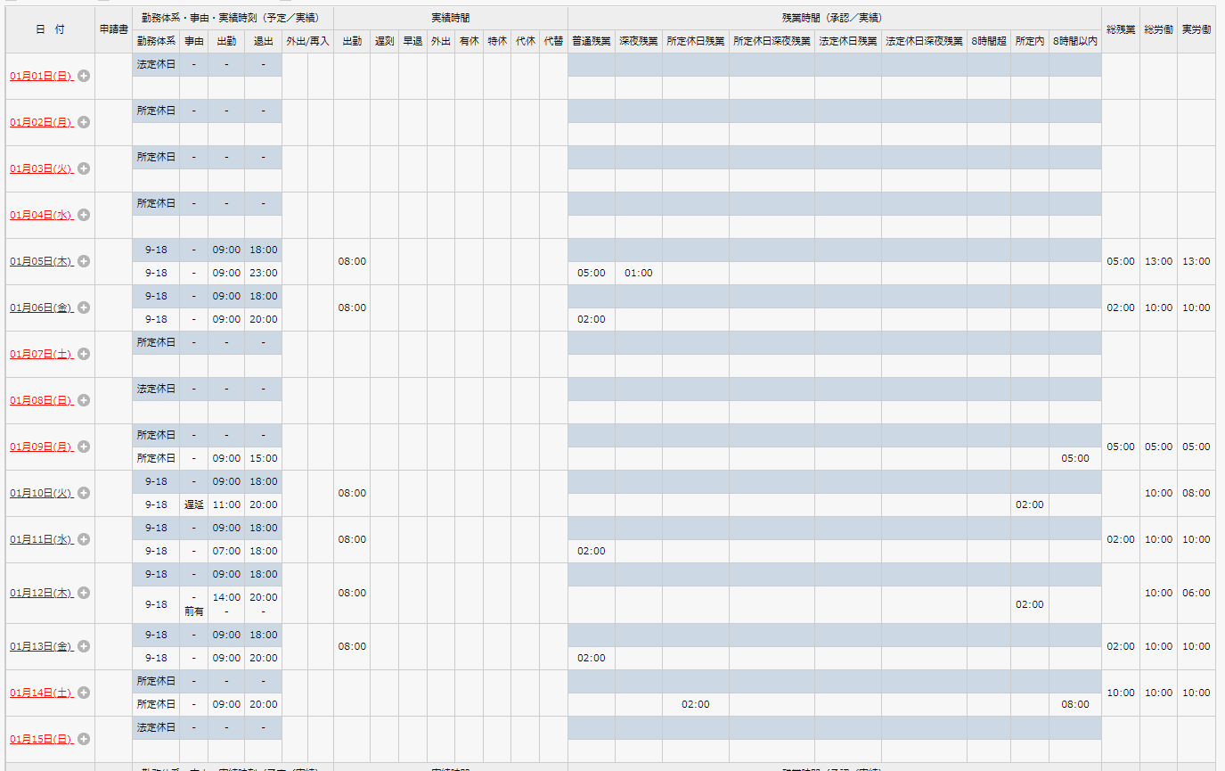Click the plus icon next to 01月12日(木)
The height and width of the screenshot is (771, 1225).
[x=84, y=594]
